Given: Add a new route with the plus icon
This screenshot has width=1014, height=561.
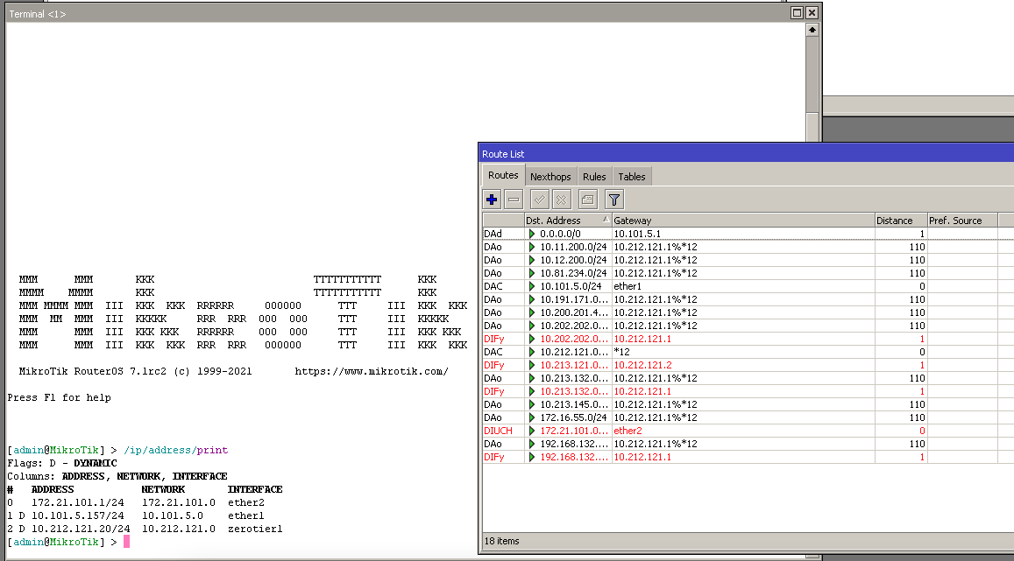Looking at the screenshot, I should pos(491,199).
